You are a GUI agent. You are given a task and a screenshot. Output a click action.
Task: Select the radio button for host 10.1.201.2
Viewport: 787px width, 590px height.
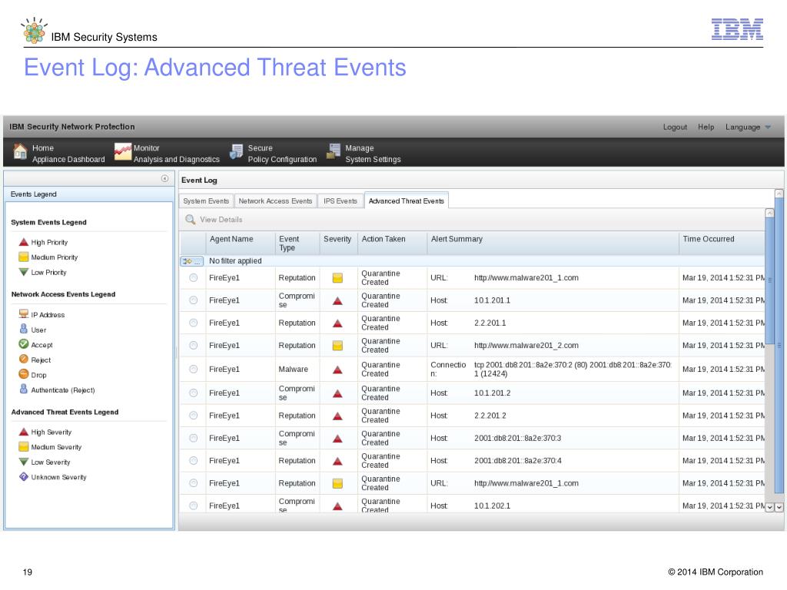tap(193, 393)
